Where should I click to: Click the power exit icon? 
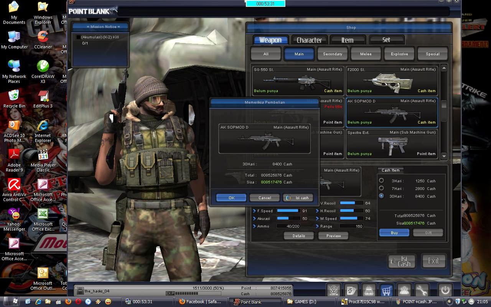[445, 290]
